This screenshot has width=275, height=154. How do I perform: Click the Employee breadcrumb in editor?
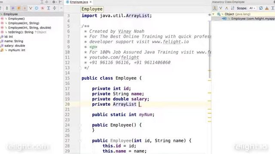pos(92,9)
